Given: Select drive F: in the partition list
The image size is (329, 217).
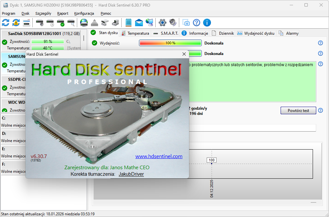Looking at the screenshot, I should click(x=13, y=168).
